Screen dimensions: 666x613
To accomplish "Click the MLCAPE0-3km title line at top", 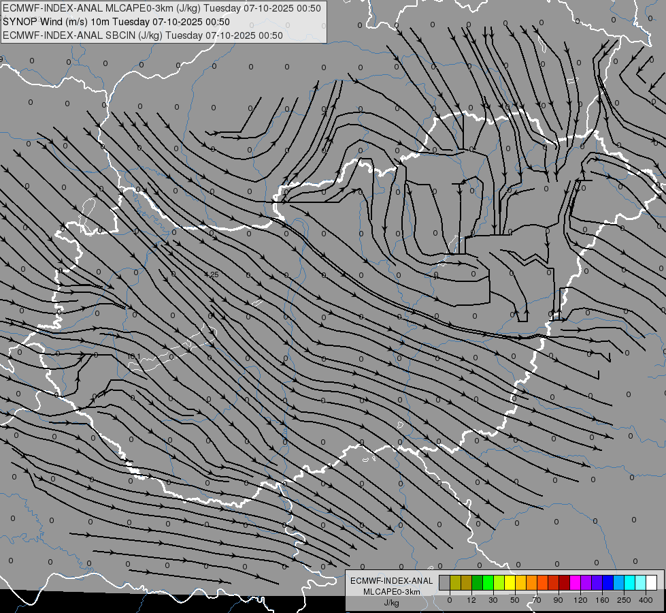I will (162, 8).
